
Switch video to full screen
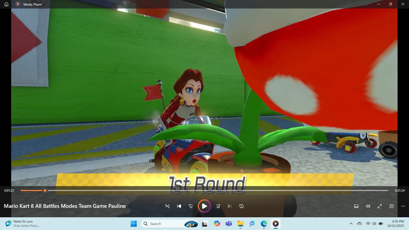tap(380, 206)
